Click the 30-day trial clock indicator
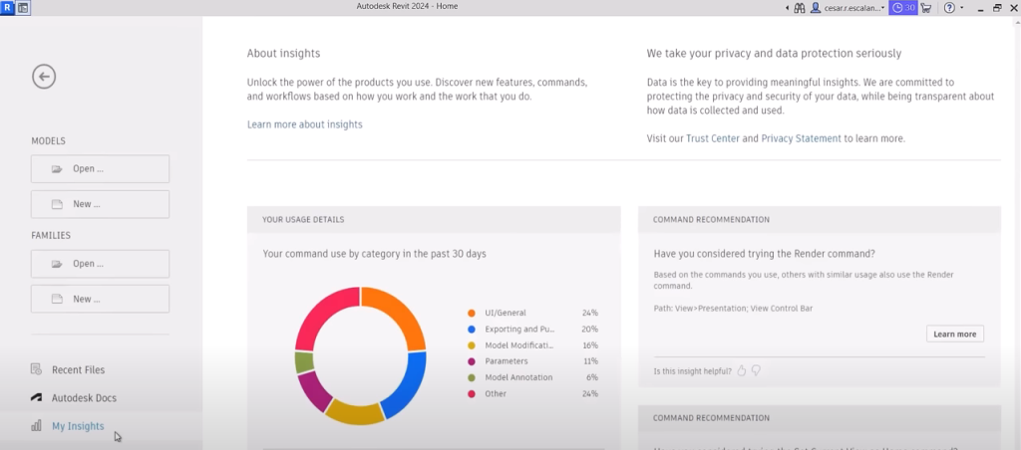Image resolution: width=1021 pixels, height=450 pixels. pos(903,8)
